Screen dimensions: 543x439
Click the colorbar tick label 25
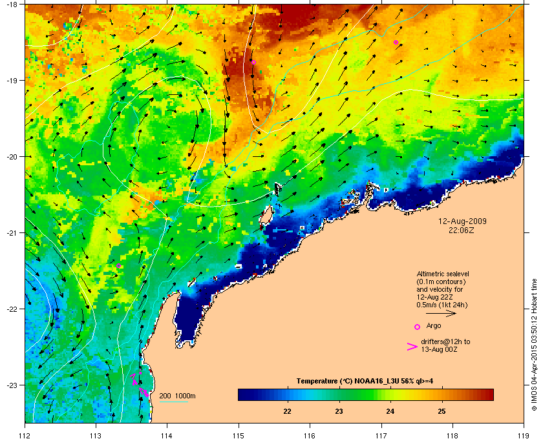pos(442,411)
